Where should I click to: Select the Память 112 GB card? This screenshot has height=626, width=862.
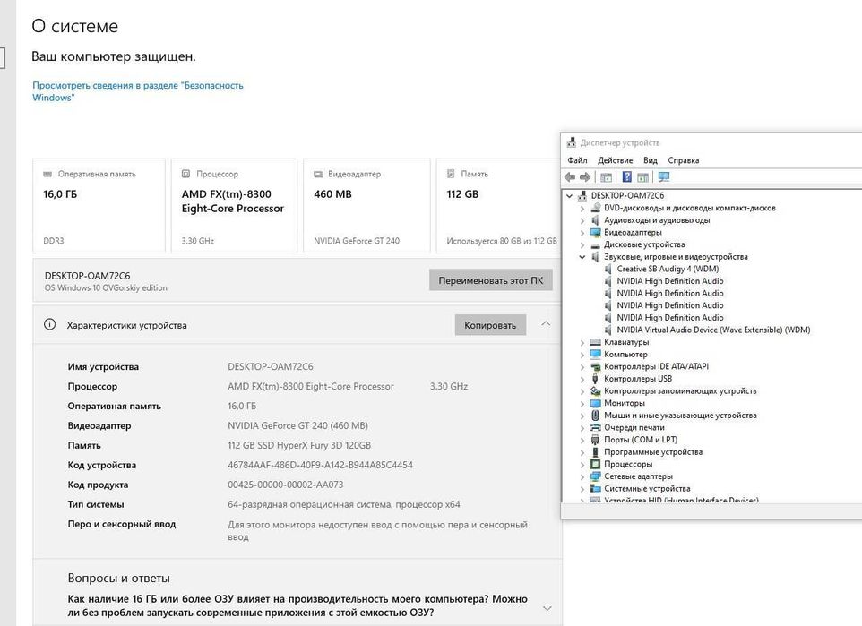pyautogui.click(x=498, y=206)
